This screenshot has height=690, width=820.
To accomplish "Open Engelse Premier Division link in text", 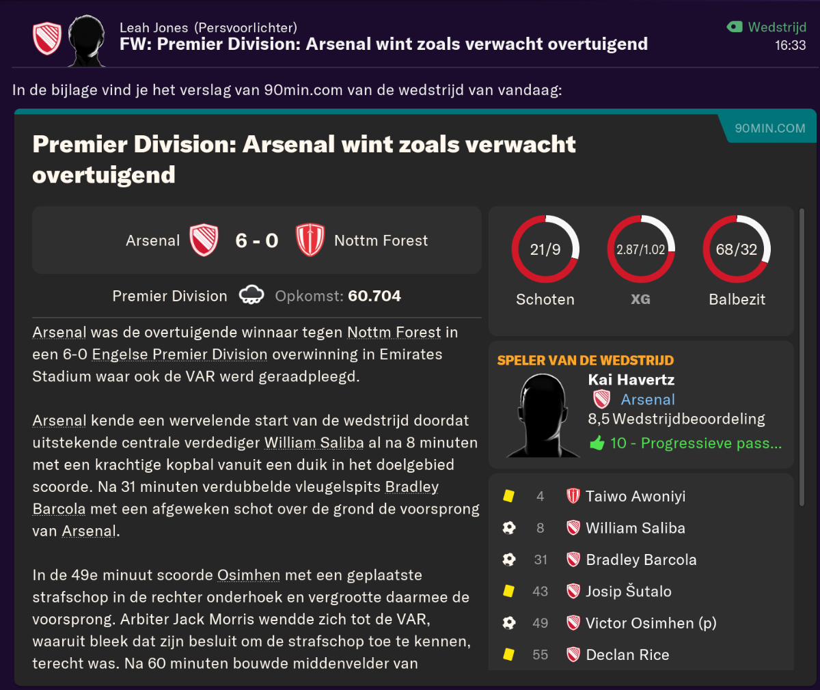I will coord(180,355).
